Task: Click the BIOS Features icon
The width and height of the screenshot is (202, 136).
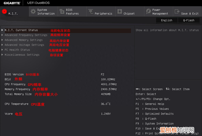Action: pos(62,12)
